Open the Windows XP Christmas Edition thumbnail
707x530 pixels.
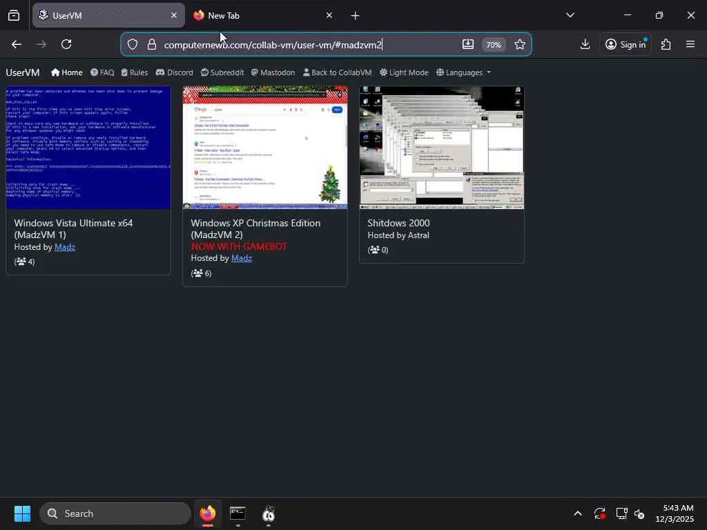point(265,148)
